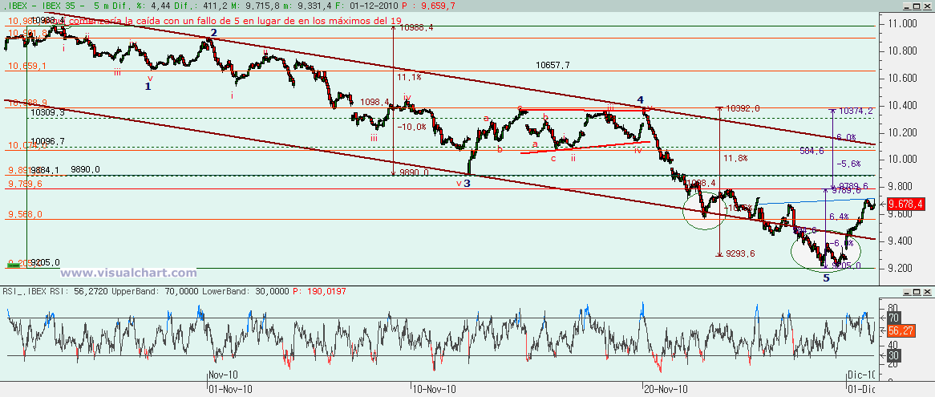Click the 6,4% purple percentage label
935x397 pixels.
(x=839, y=216)
